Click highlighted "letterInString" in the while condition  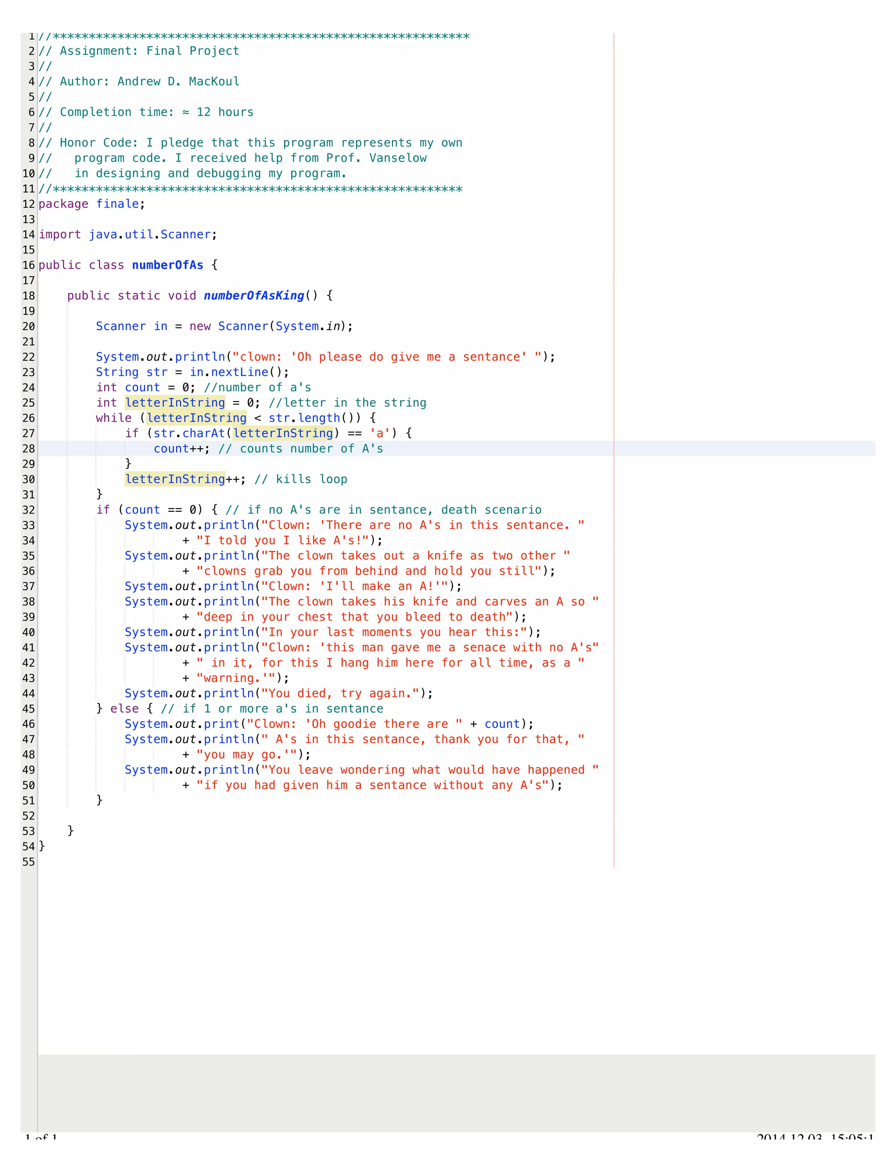[x=196, y=418]
